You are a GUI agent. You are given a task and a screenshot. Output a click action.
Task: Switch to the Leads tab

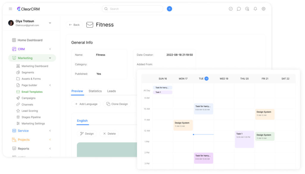tap(111, 91)
